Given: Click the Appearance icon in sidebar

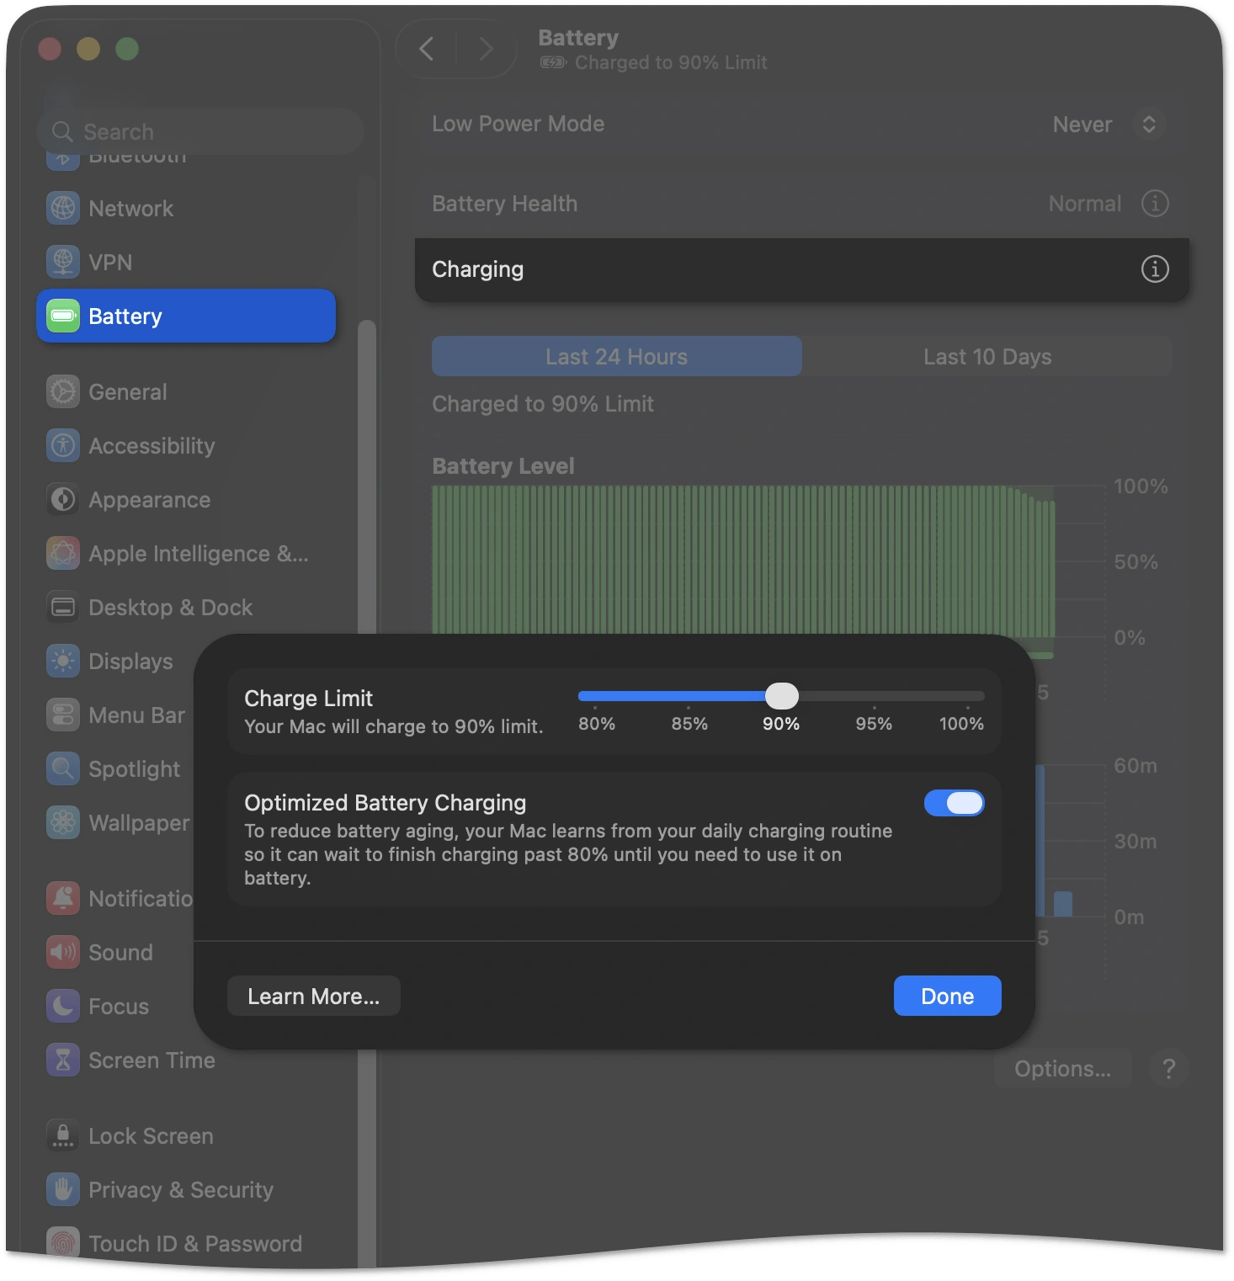Looking at the screenshot, I should (x=63, y=499).
